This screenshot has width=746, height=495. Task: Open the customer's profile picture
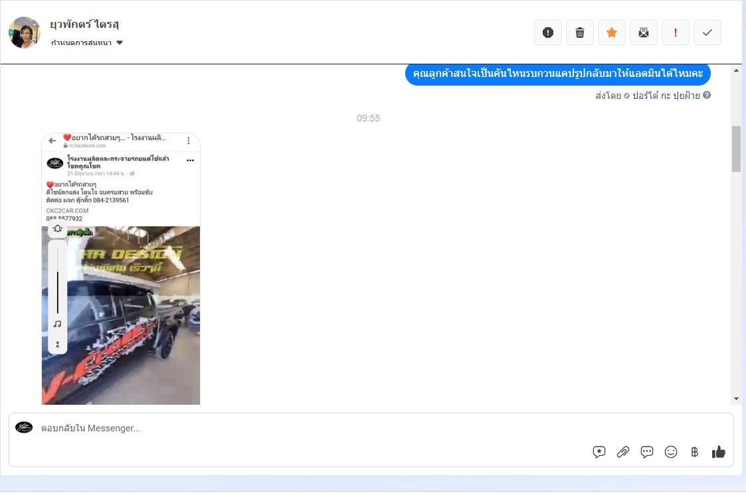[x=25, y=33]
